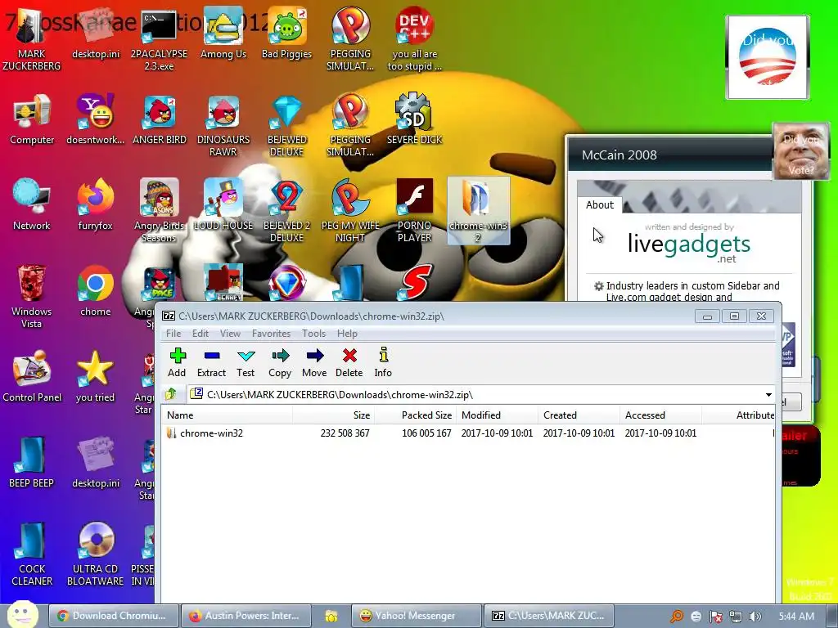838x628 pixels.
Task: Select MARK ZUCKERBERG desktop icon
Action: [32, 40]
